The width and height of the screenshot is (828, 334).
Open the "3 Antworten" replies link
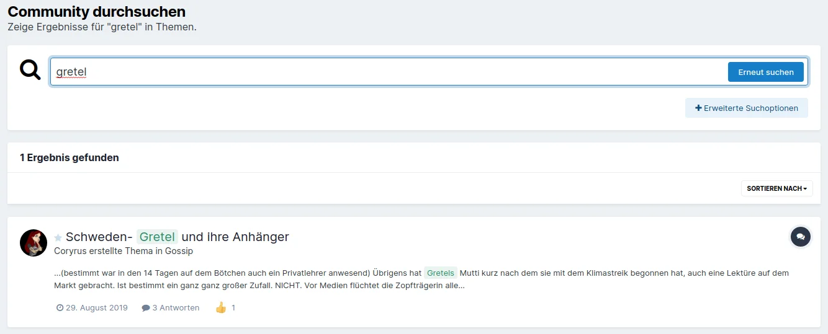(x=176, y=308)
